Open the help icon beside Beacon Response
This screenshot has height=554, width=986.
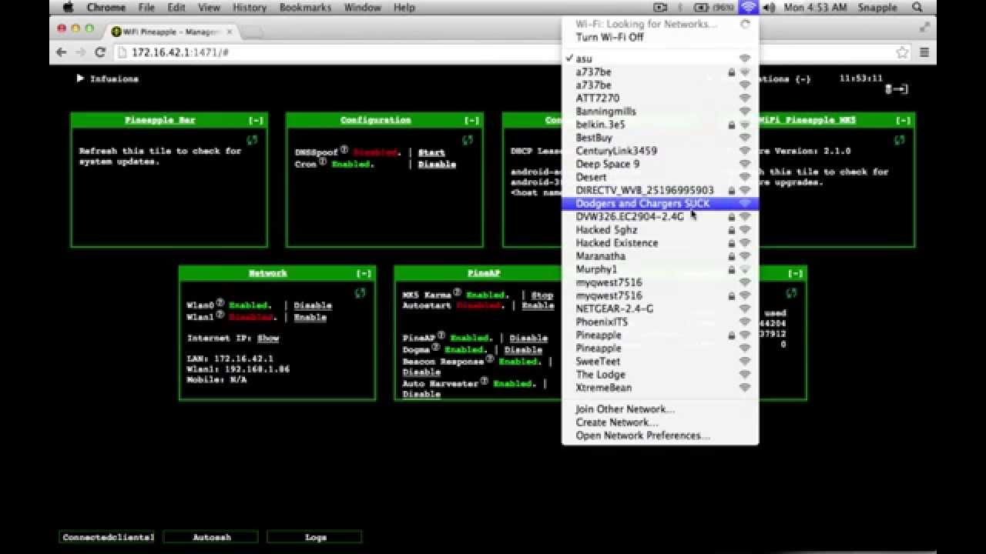tap(490, 359)
